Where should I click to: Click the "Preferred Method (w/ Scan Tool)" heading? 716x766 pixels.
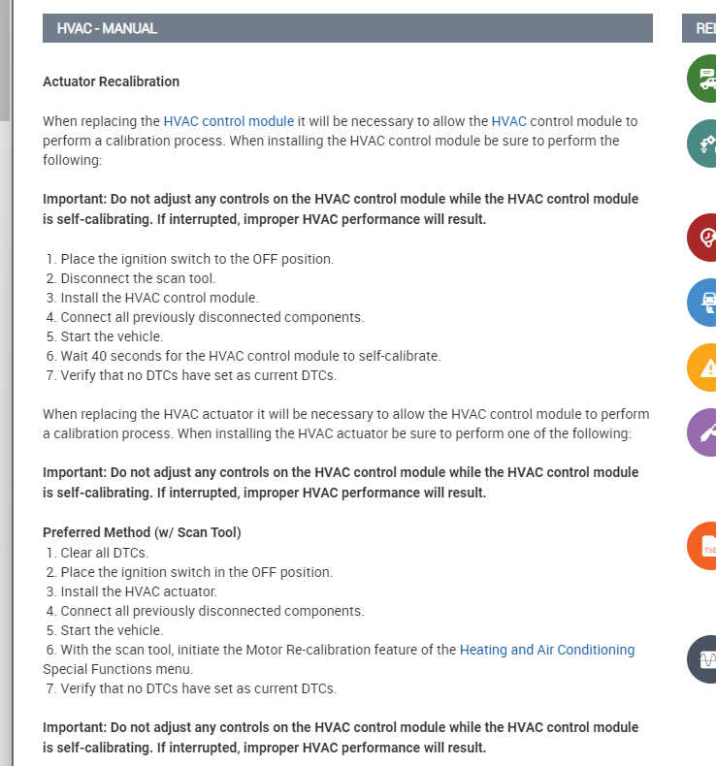coord(142,532)
